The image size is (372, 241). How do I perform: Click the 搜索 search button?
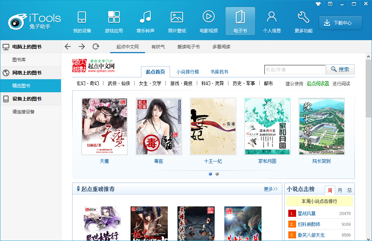(x=340, y=69)
